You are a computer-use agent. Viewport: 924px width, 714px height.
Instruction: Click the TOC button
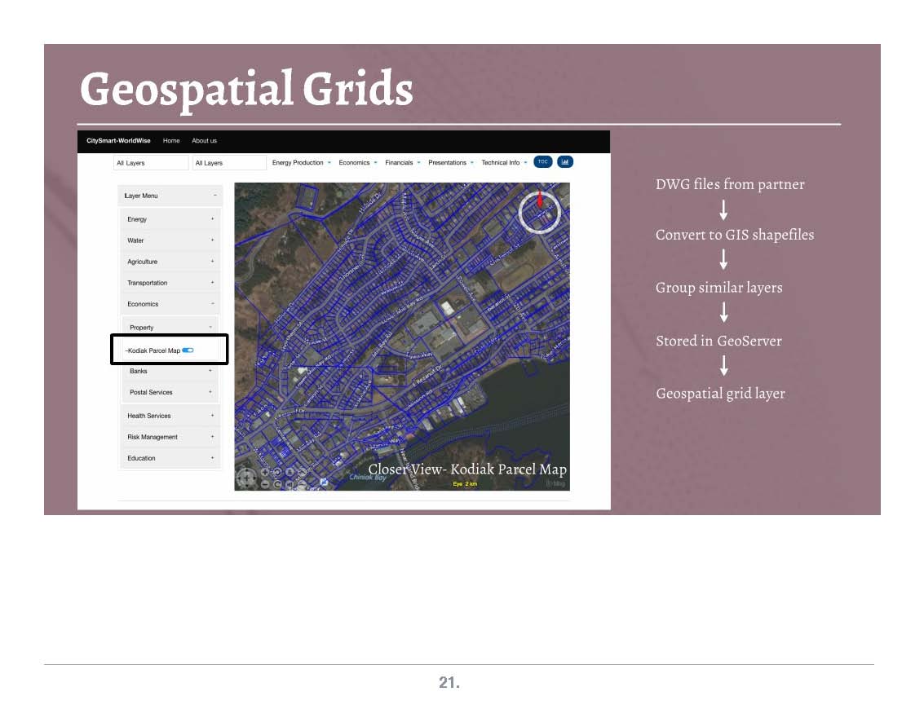pos(542,162)
